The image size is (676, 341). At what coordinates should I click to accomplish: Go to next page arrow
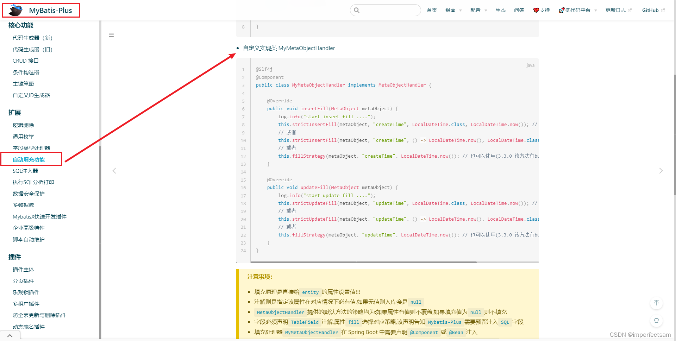coord(661,171)
